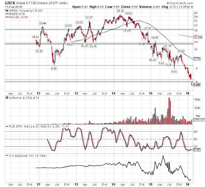This screenshot has height=187, width=205.
Task: Select the MA(50) 9.79 legend entry
Action: coord(15,14)
